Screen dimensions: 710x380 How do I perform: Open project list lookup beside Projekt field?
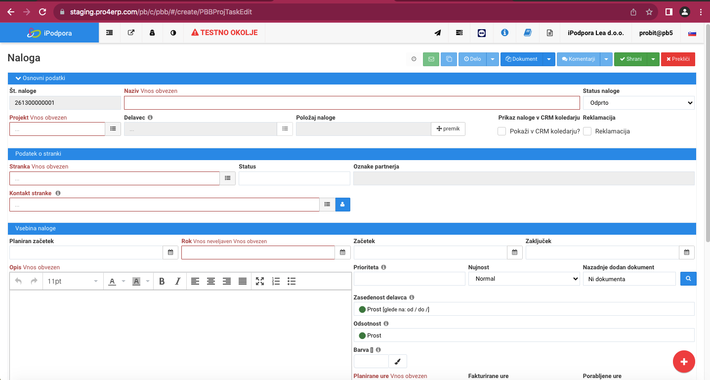tap(113, 128)
